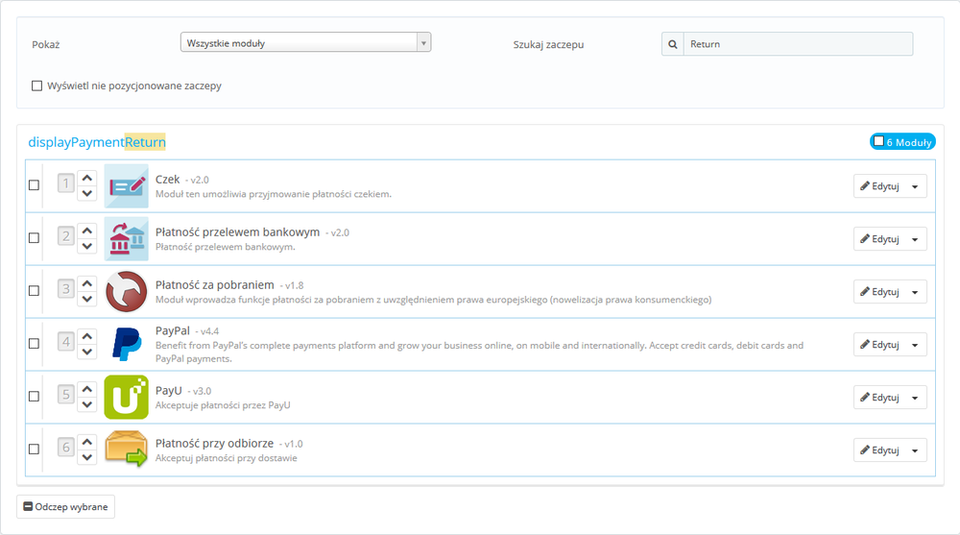Open the displayPaymentReturn hook link
This screenshot has height=535, width=960.
pos(97,142)
